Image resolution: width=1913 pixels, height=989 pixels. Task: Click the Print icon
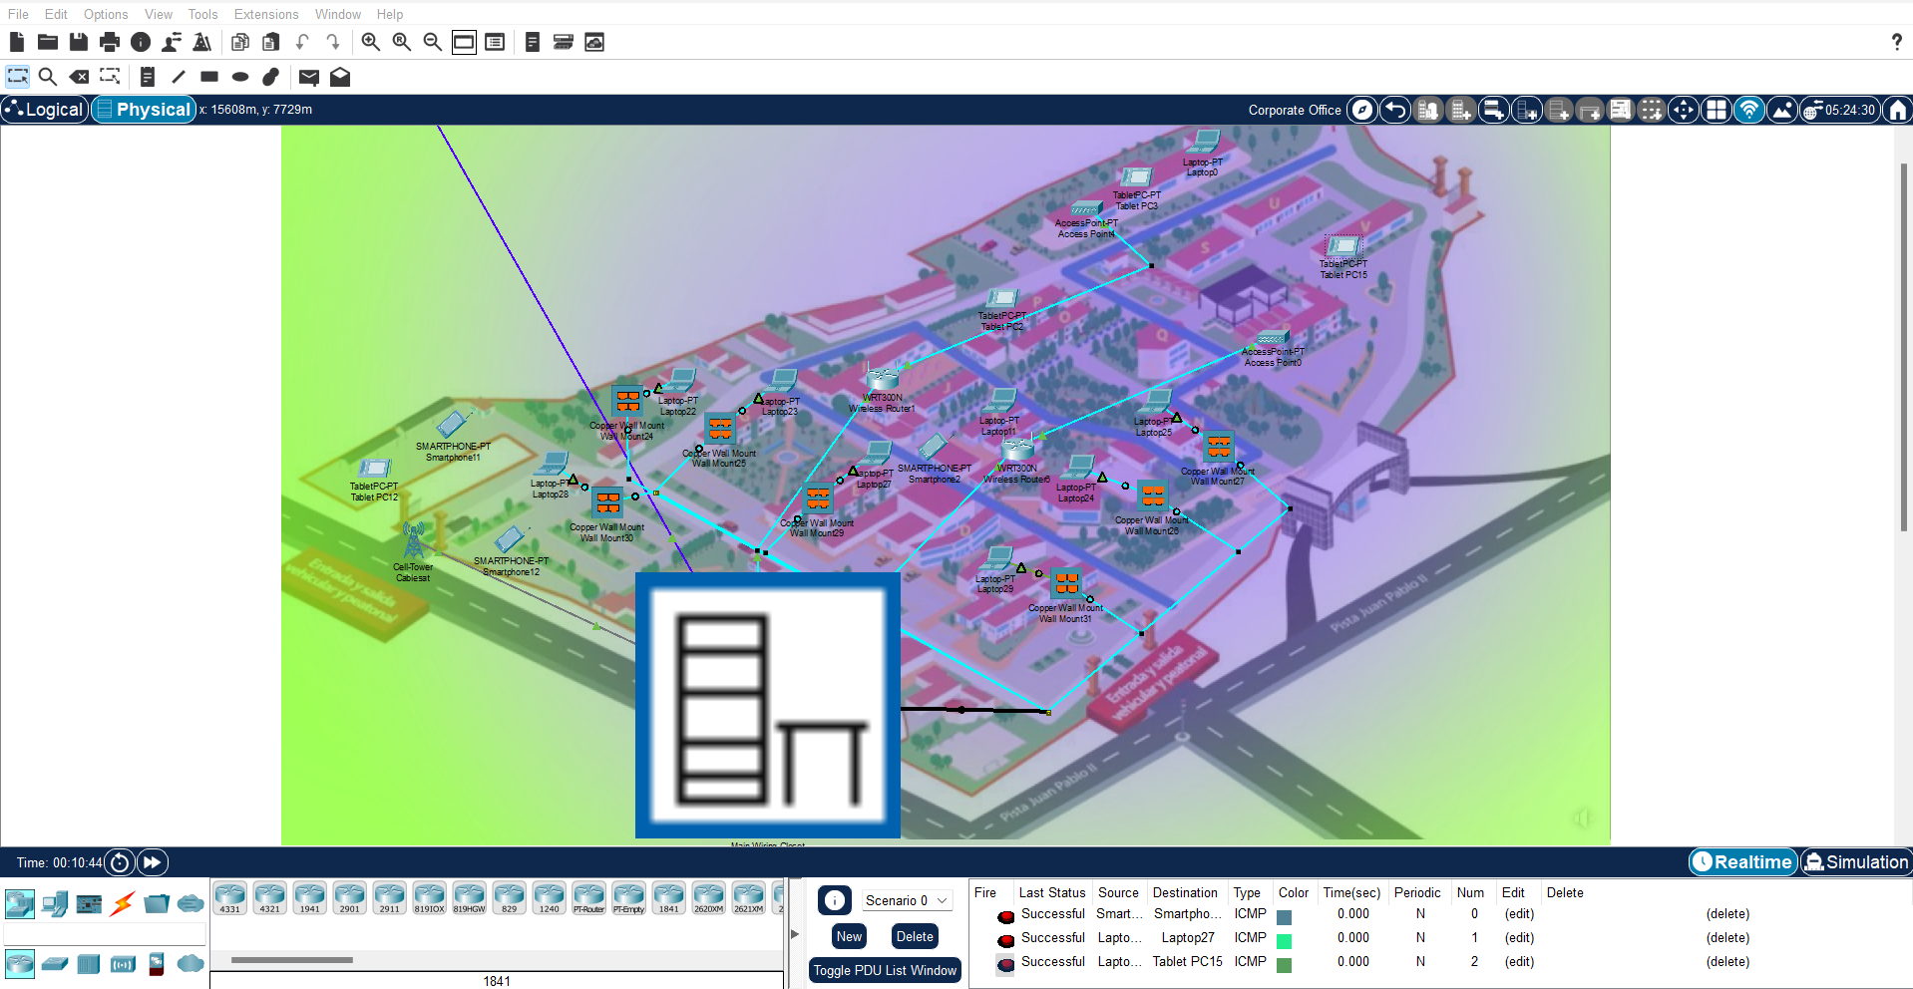[110, 42]
